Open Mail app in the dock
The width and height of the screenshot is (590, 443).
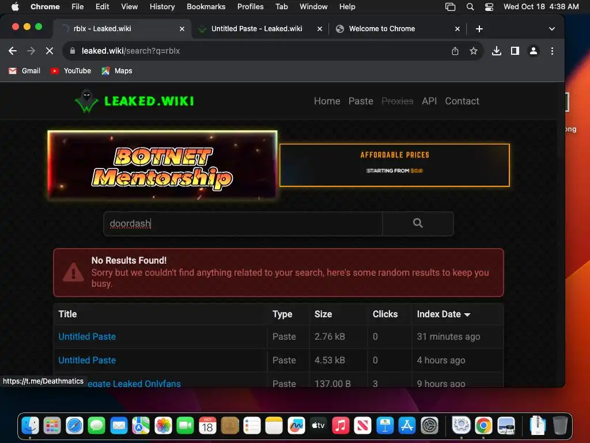coord(119,426)
